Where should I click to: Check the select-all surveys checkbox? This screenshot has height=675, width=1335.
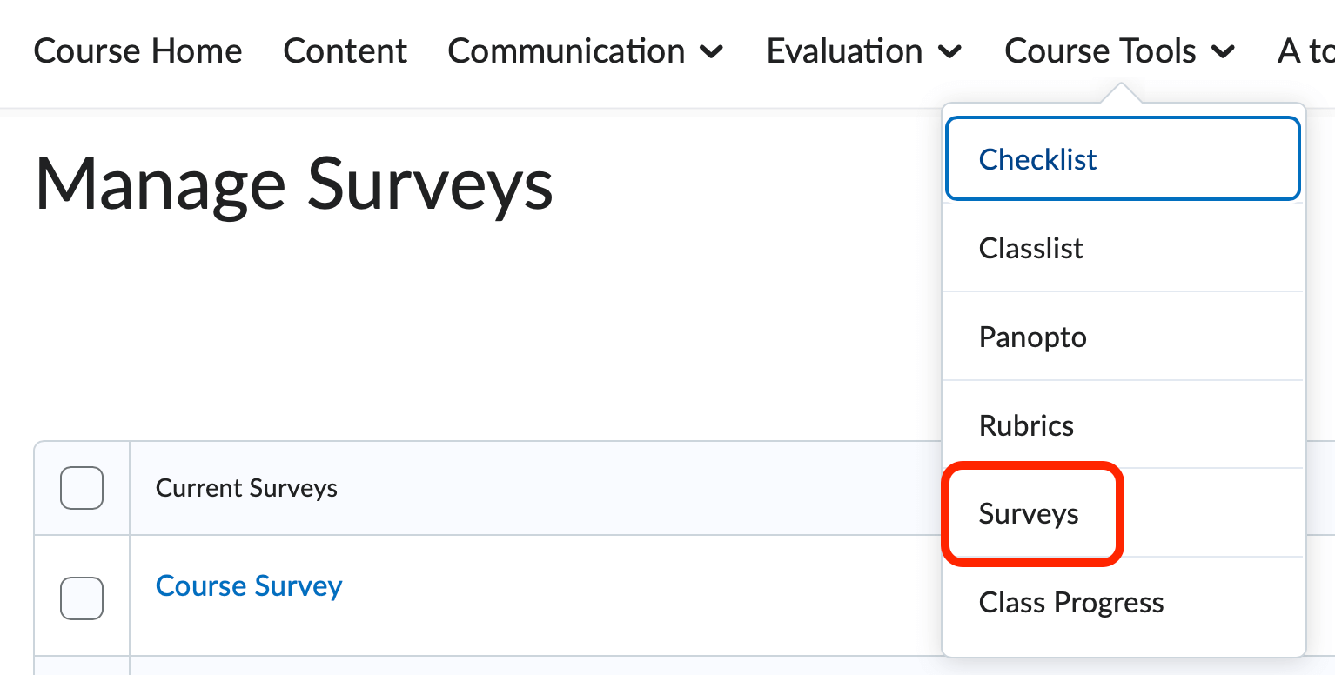81,488
